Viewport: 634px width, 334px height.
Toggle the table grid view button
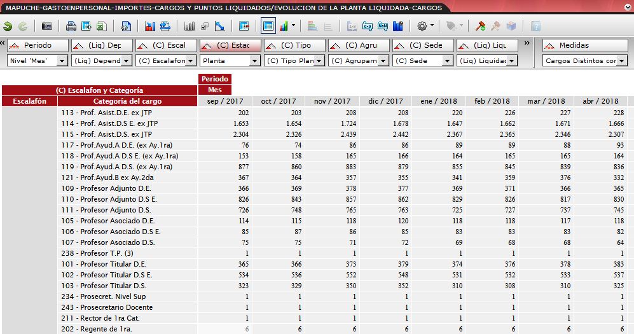pos(268,26)
